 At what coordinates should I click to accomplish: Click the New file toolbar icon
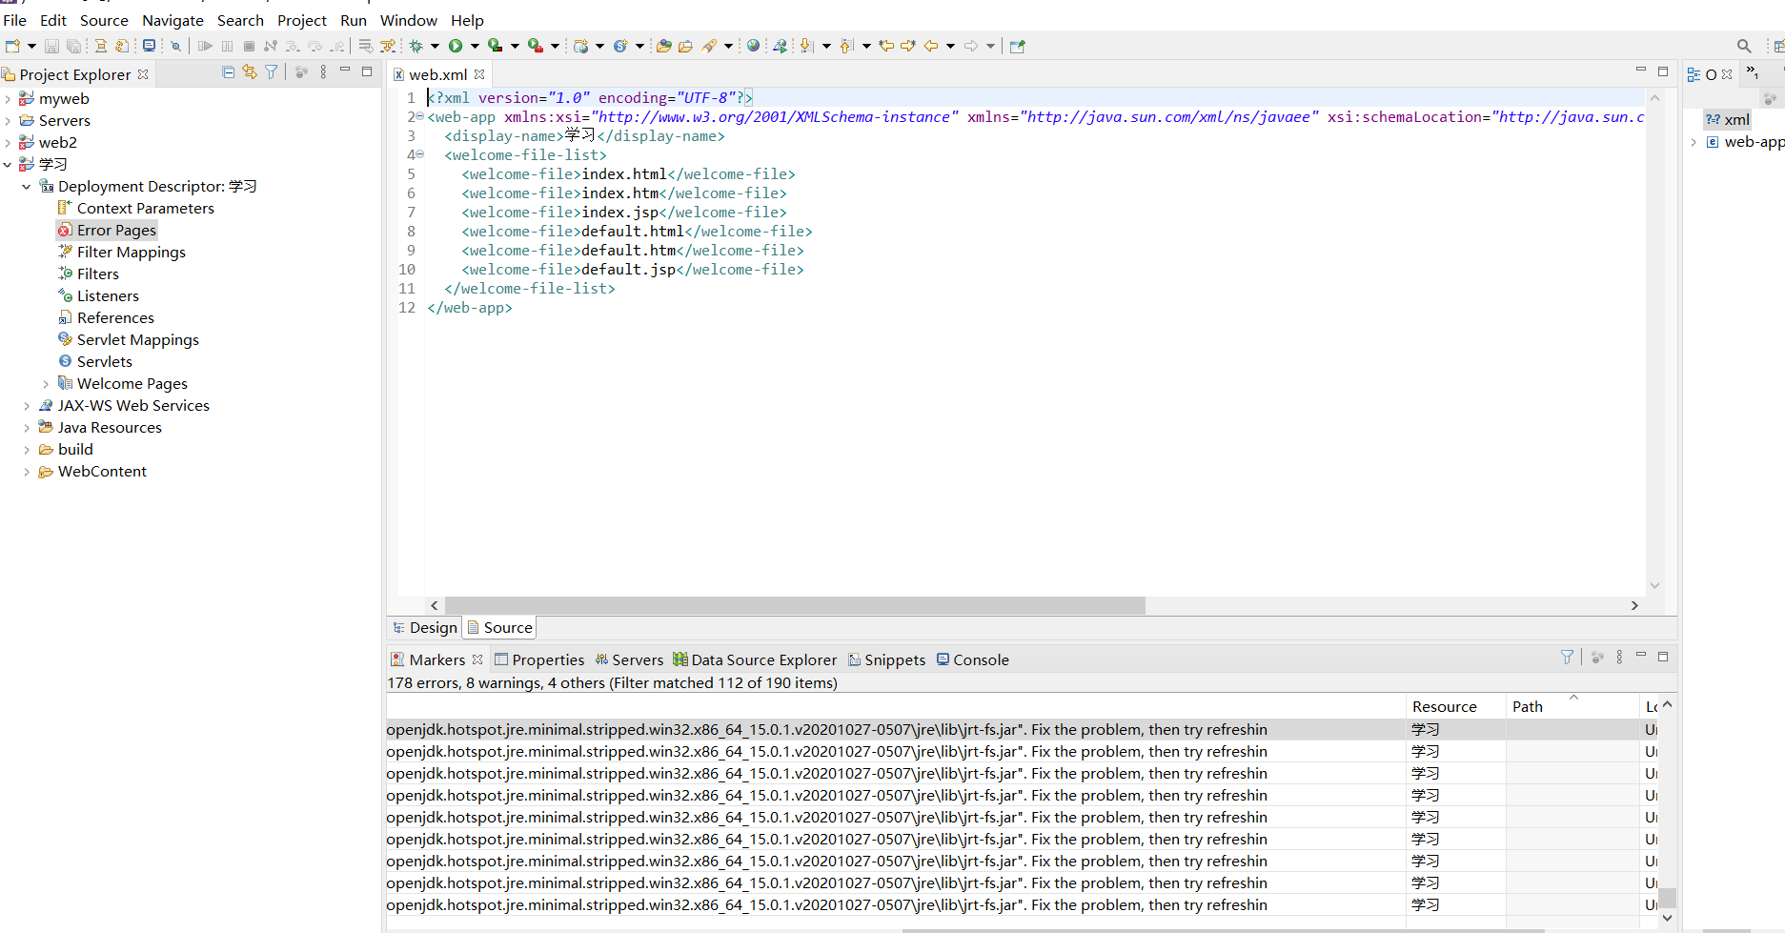tap(12, 46)
